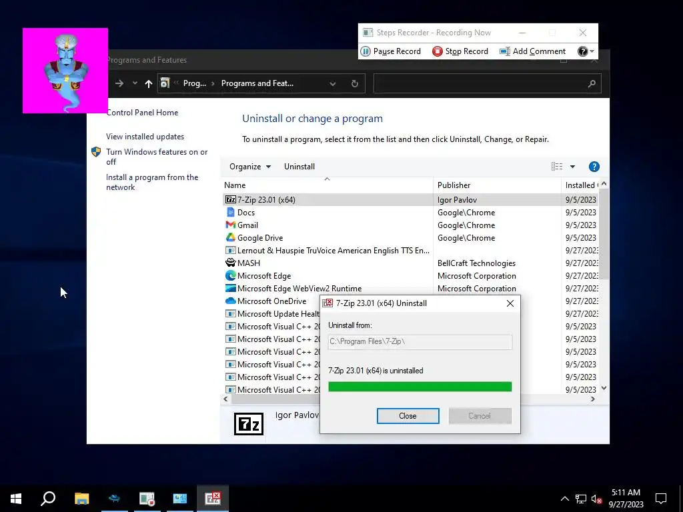Show hidden tray icons chevron
Viewport: 683px width, 512px height.
pyautogui.click(x=564, y=499)
